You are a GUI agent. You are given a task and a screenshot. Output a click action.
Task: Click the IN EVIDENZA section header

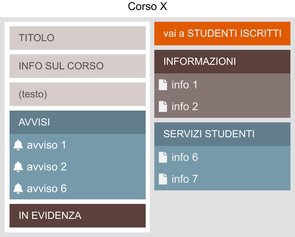click(x=78, y=216)
